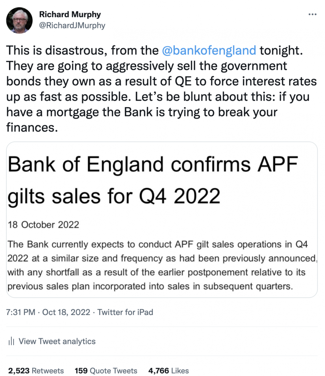
Task: Open the embedded Bank of England screenshot
Action: (162, 218)
